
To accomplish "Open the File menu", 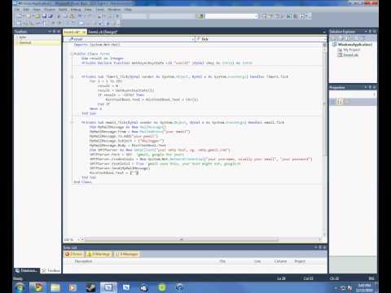I will tap(17, 10).
